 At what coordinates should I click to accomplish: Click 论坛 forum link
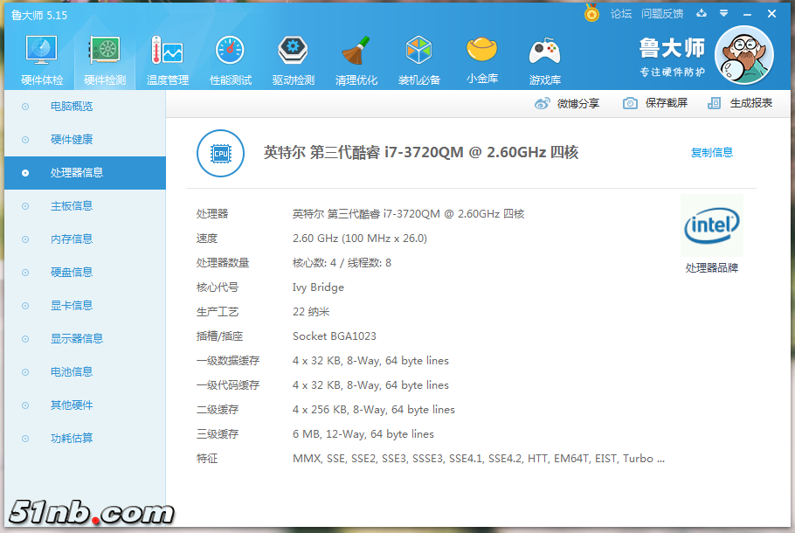coord(620,14)
